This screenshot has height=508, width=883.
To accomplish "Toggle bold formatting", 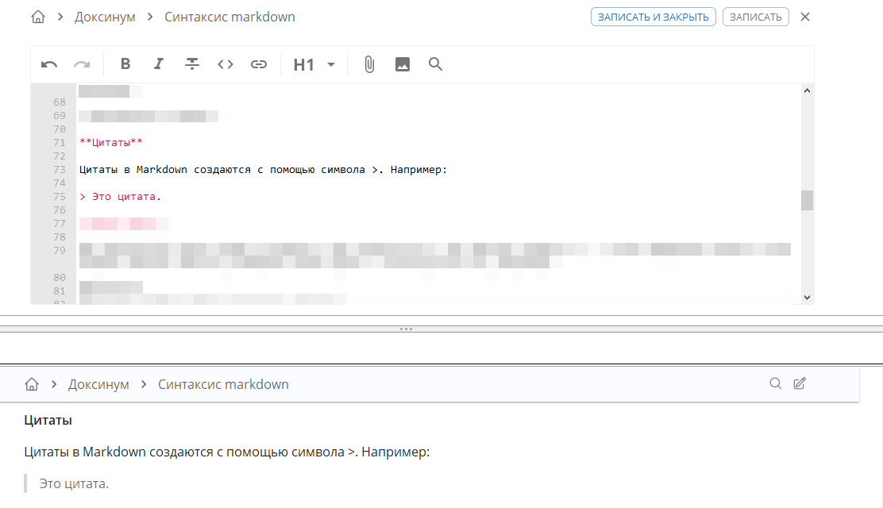I will click(125, 65).
